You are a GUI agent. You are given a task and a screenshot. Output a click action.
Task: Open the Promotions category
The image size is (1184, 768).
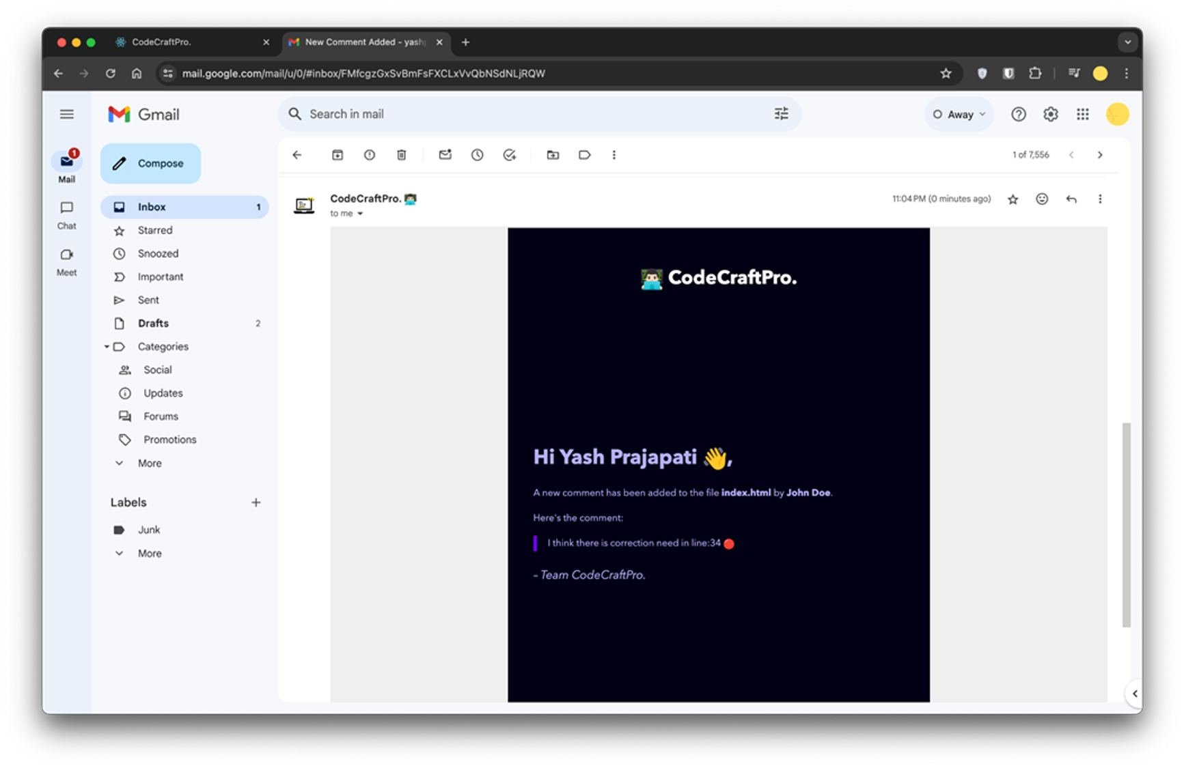pyautogui.click(x=184, y=439)
